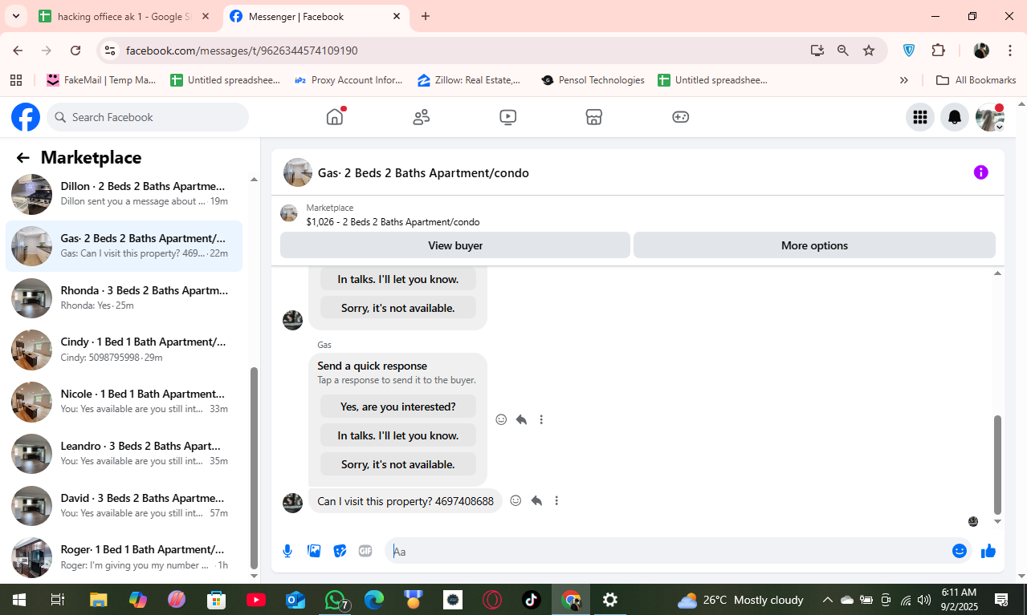Open Leandro 3 Beds 2 Baths conversation
Image resolution: width=1027 pixels, height=615 pixels.
point(124,454)
